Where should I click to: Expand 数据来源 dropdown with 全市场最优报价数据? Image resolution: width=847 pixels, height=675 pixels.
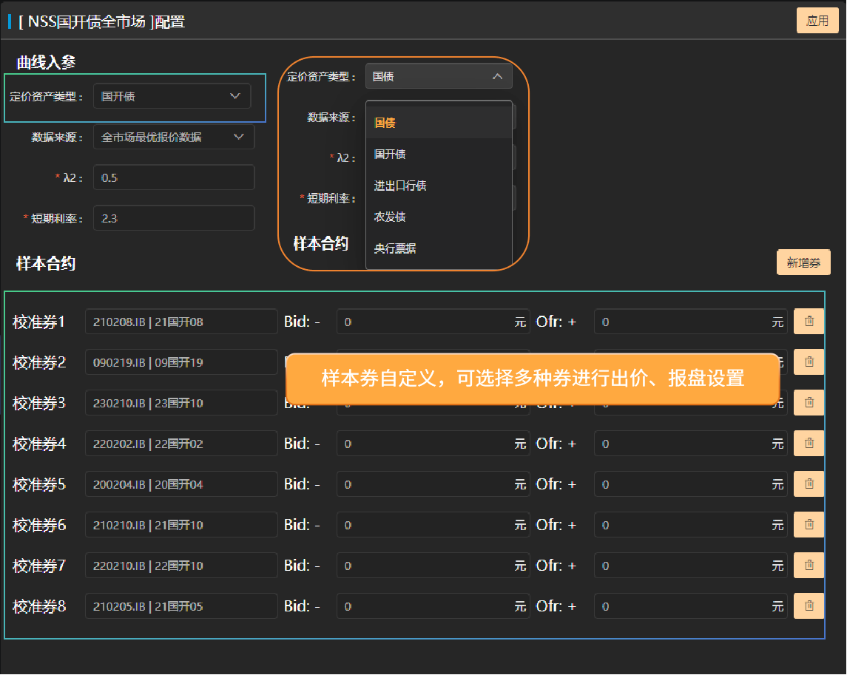coord(173,137)
